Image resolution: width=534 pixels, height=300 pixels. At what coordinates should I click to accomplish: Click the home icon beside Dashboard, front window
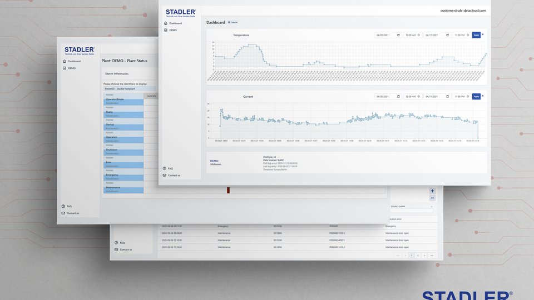point(166,23)
